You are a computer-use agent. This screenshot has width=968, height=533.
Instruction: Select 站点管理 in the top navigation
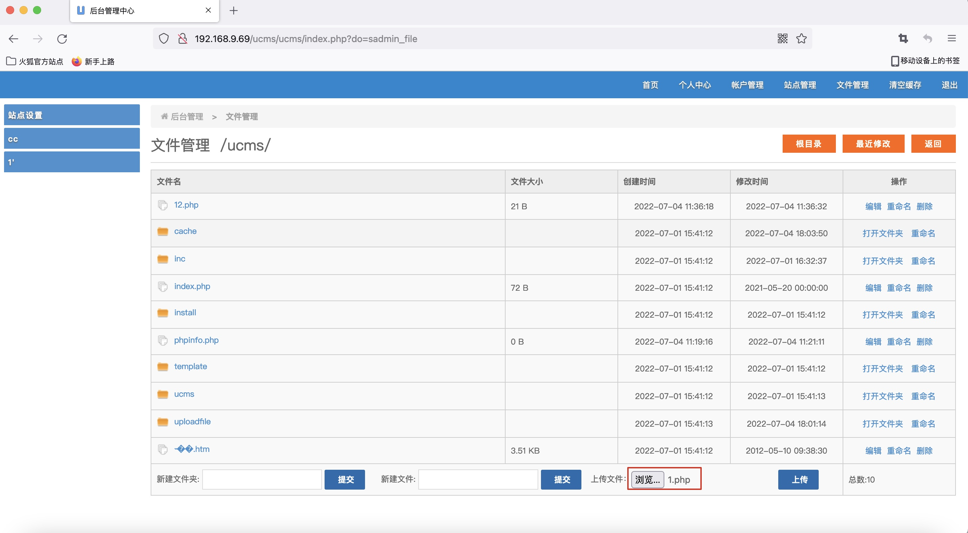point(799,85)
